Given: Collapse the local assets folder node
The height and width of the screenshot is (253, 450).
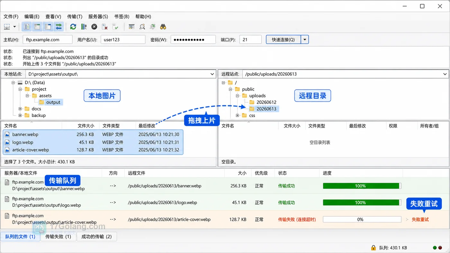Looking at the screenshot, I should pos(27,96).
